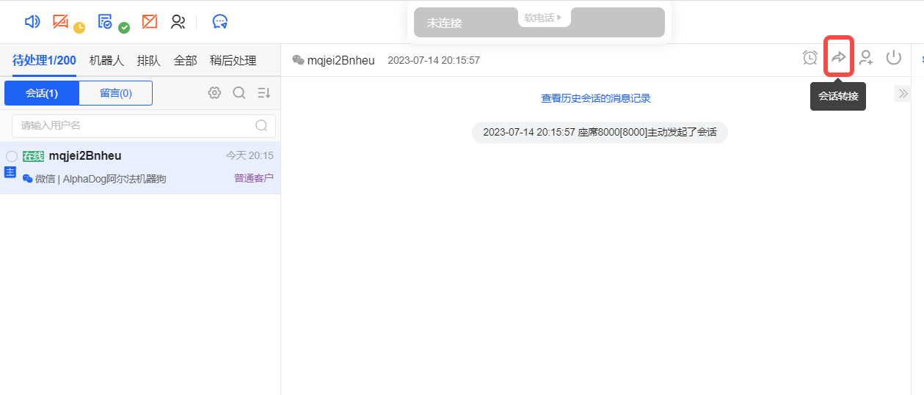
Task: Click the add-person invite icon
Action: point(866,58)
